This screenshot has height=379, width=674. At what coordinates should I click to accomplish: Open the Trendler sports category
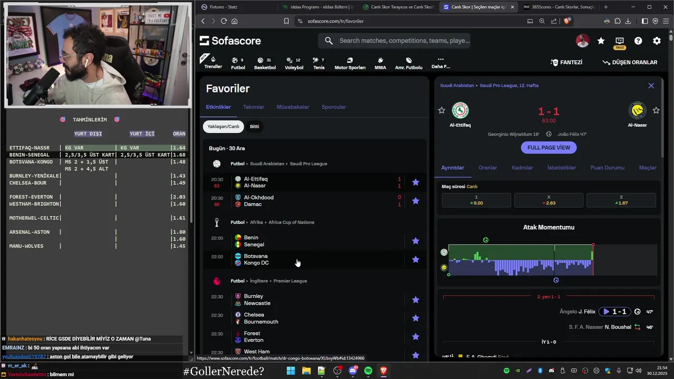point(213,62)
